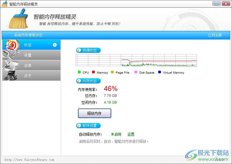Click the dartboard icon beside 状态
The width and height of the screenshot is (232, 164).
11,45
